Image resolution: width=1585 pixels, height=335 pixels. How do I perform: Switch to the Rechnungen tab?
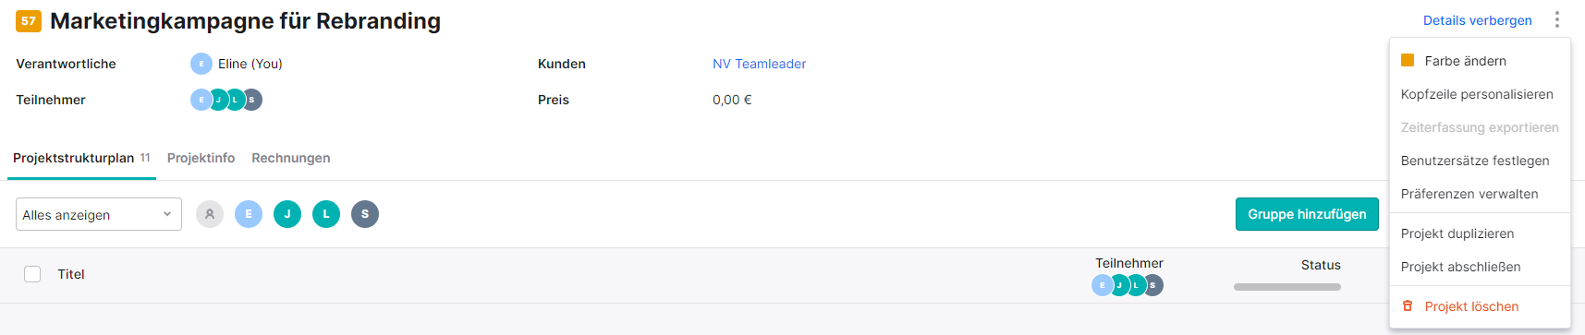291,158
